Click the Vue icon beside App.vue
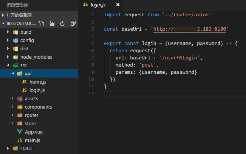 point(20,132)
